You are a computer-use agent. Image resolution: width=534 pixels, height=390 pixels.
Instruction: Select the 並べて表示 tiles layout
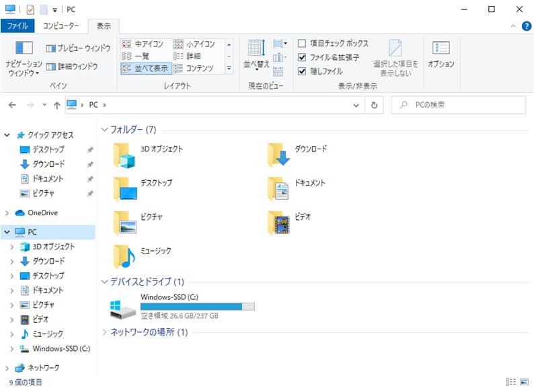[x=145, y=69]
